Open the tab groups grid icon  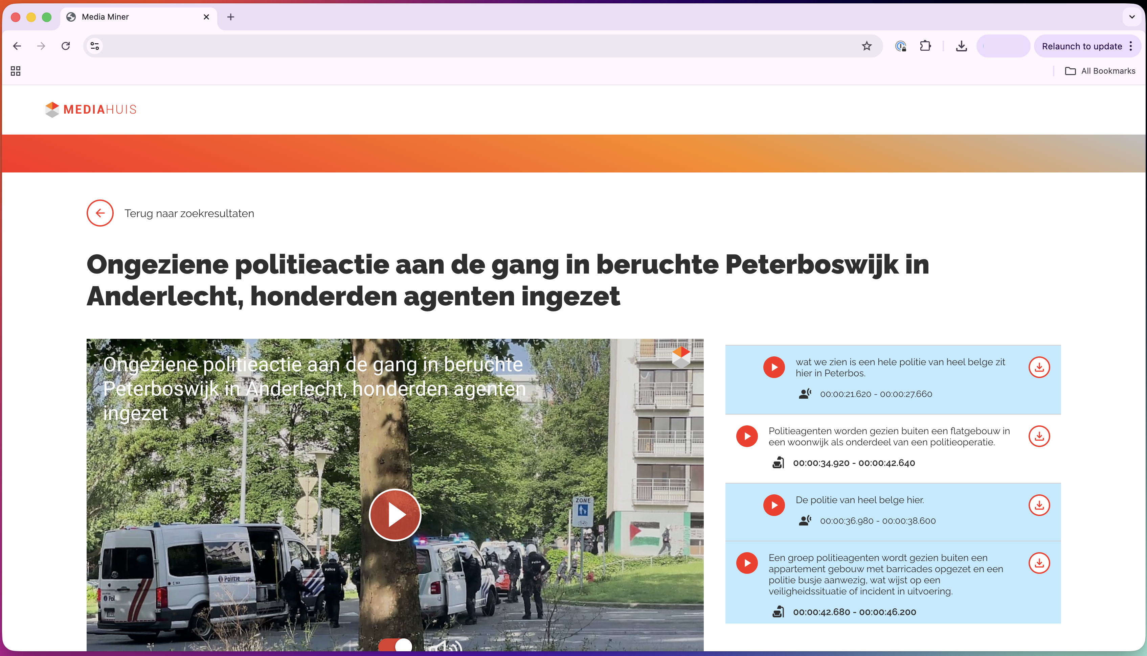tap(15, 71)
